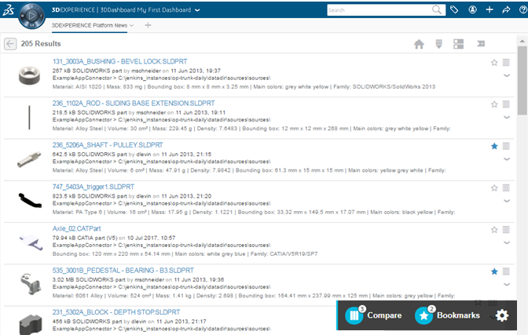Click the scrollbar up arrow

coord(522,42)
